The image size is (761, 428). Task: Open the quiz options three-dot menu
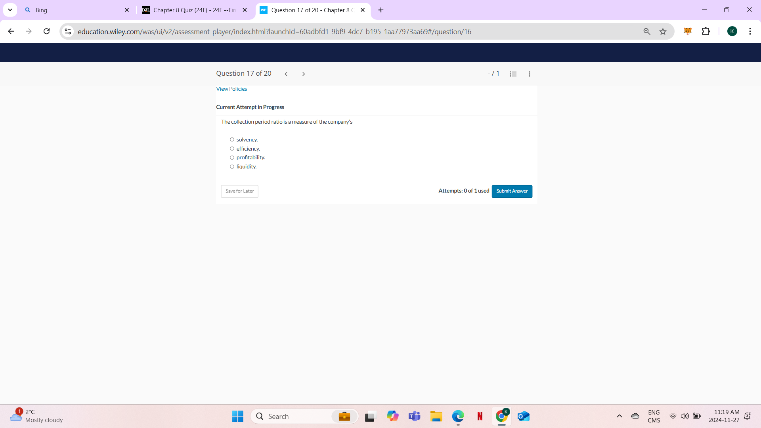click(530, 74)
